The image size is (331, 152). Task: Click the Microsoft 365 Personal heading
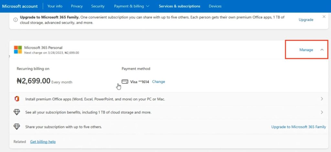(43, 48)
